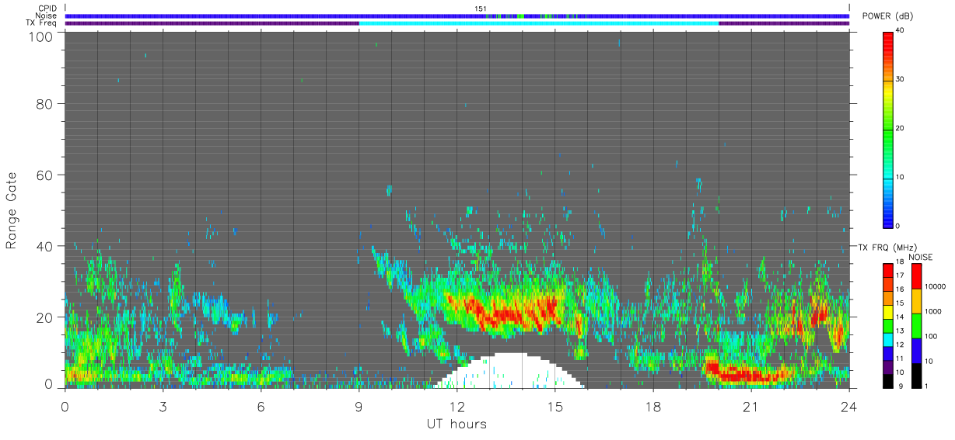Click the "TX Freq" strip label
The height and width of the screenshot is (440, 955).
[42, 23]
